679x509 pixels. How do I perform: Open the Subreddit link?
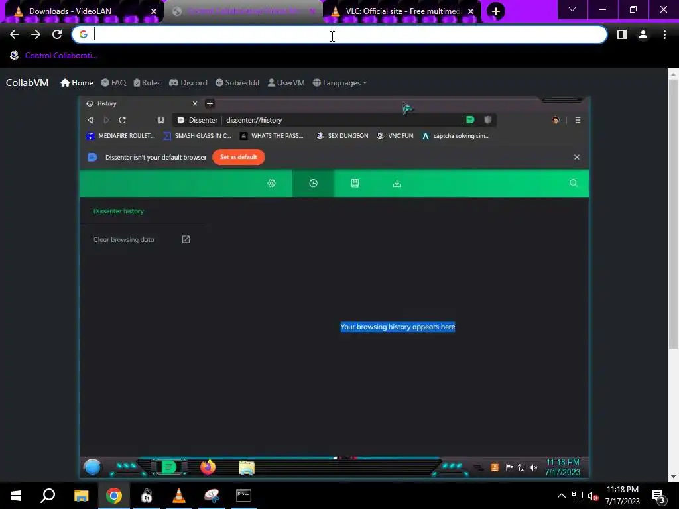(237, 83)
